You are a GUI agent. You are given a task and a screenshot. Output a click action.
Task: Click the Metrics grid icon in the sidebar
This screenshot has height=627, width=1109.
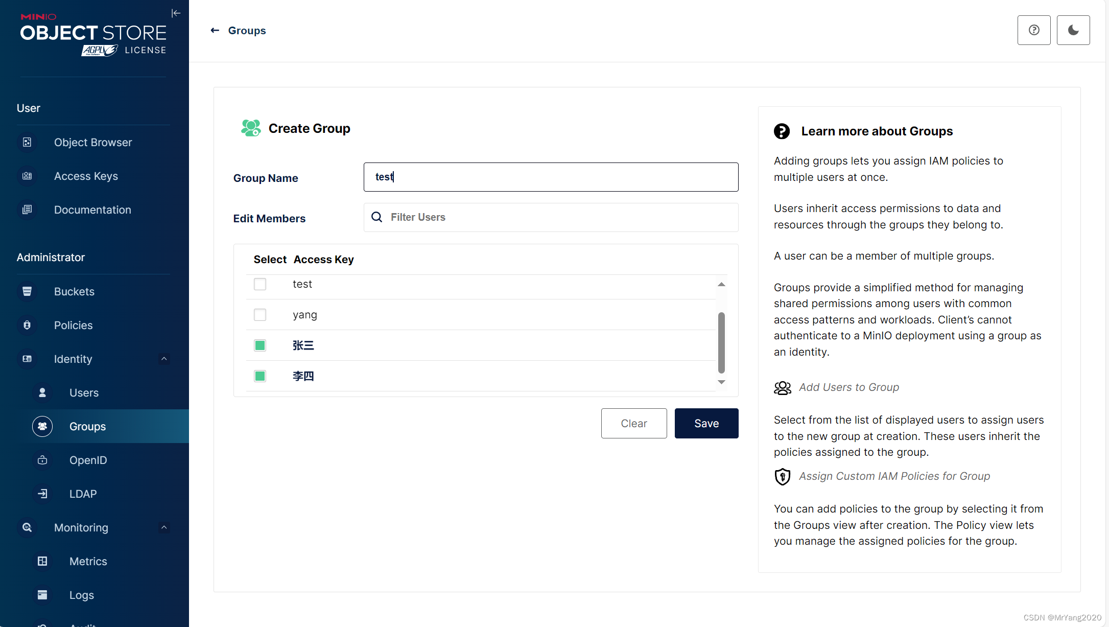42,561
